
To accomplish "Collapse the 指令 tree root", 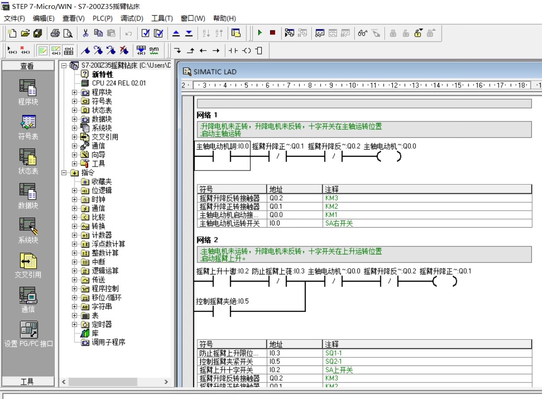I will pyautogui.click(x=64, y=173).
